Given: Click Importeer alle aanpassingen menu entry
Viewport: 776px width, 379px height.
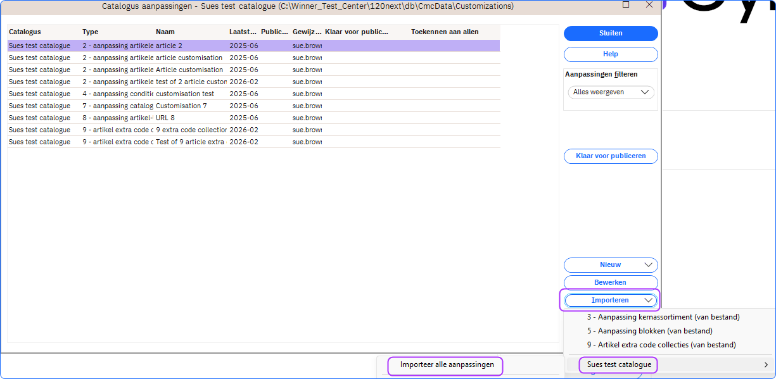Looking at the screenshot, I should [x=447, y=364].
